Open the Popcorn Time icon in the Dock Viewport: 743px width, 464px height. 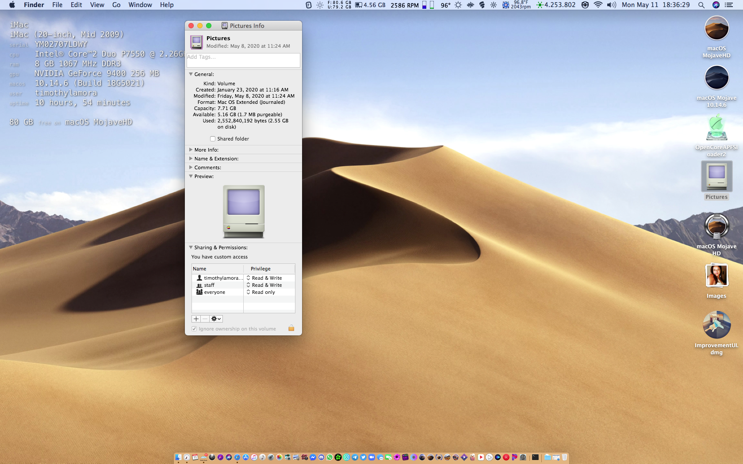pos(472,457)
